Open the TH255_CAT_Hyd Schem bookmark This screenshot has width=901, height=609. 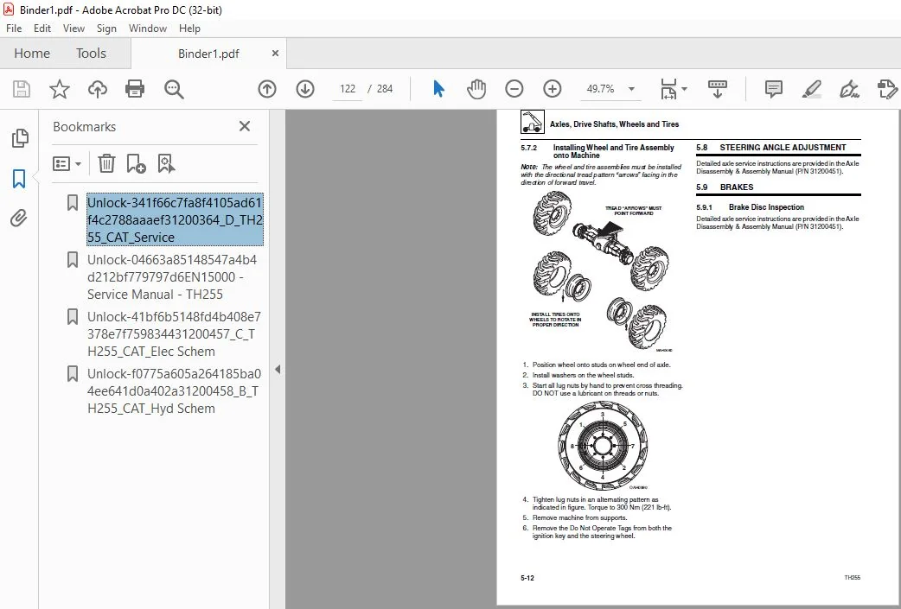174,391
